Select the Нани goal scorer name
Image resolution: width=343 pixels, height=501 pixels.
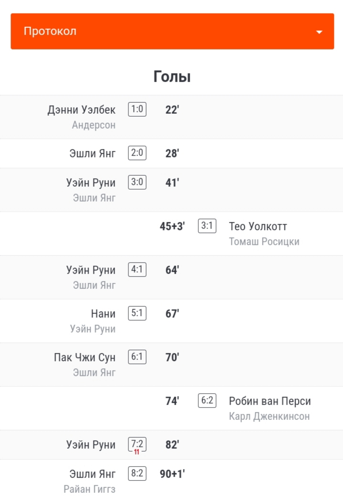click(103, 314)
